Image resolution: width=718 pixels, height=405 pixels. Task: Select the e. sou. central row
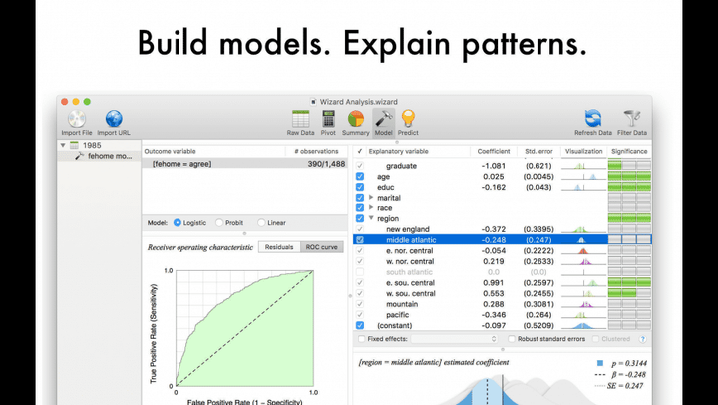tap(503, 283)
